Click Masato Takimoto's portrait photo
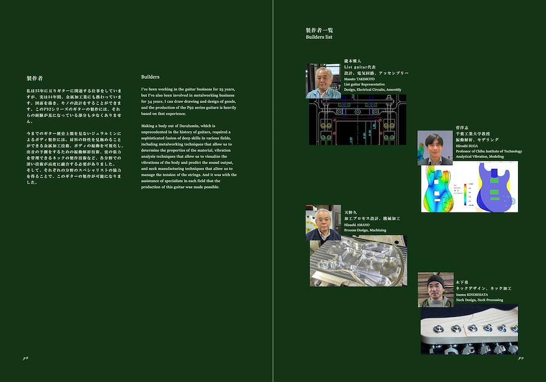 [x=322, y=80]
